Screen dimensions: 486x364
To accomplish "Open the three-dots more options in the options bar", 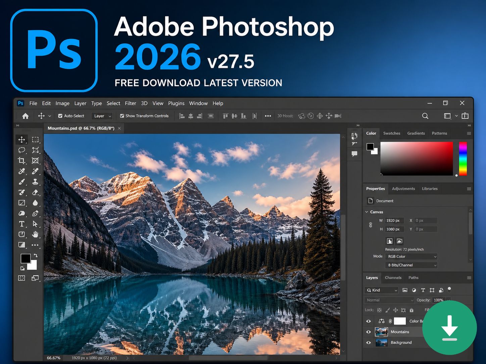I will point(268,116).
